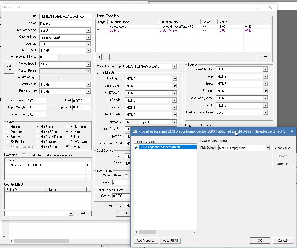Click the Clear Value button

pyautogui.click(x=282, y=148)
